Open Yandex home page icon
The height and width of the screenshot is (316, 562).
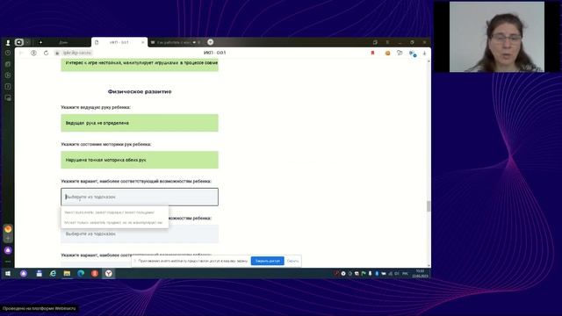pos(33,53)
